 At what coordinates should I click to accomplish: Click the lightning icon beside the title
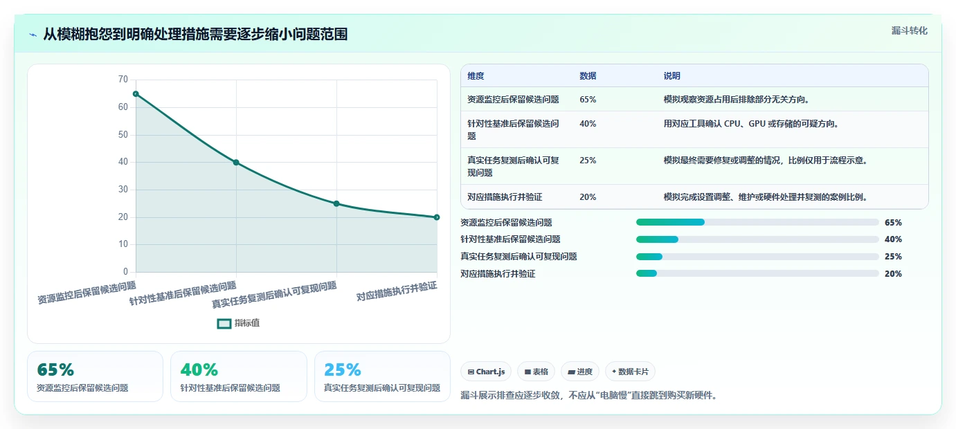(x=33, y=35)
